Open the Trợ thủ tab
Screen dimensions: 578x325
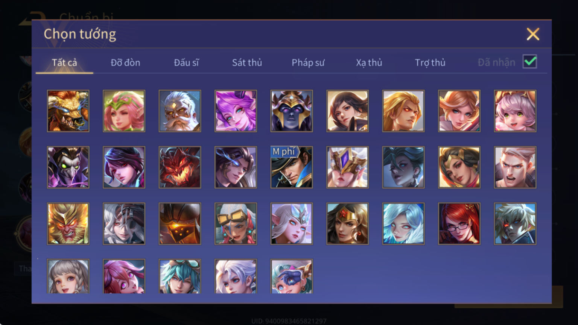(x=430, y=62)
